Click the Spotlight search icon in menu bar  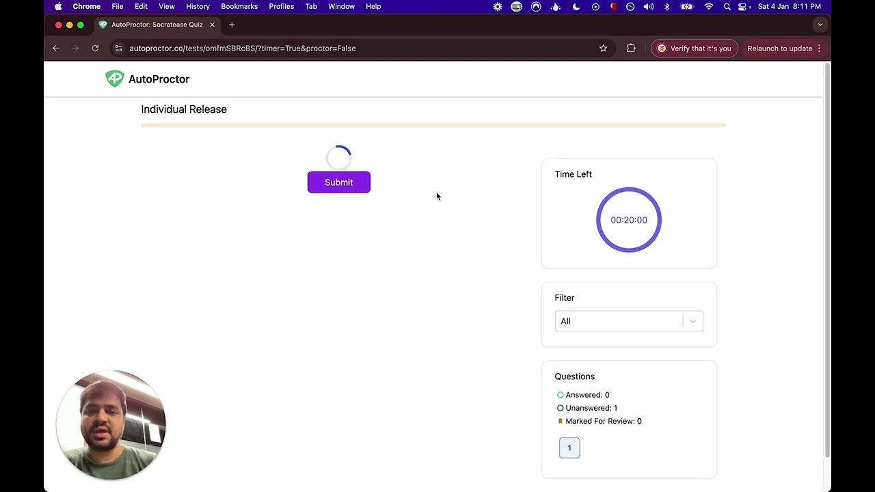(727, 6)
